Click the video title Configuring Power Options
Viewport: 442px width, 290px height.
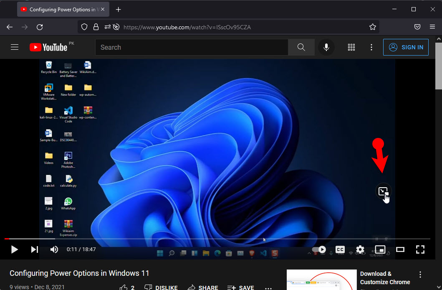pos(79,273)
